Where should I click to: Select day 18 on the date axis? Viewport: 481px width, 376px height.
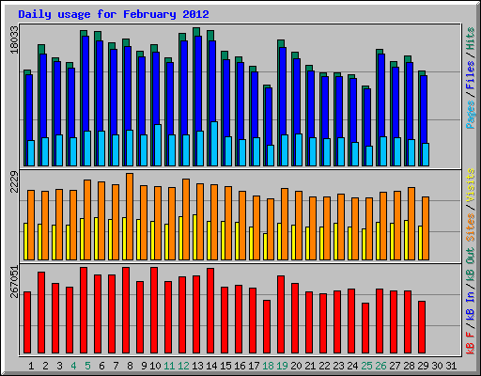coord(268,366)
